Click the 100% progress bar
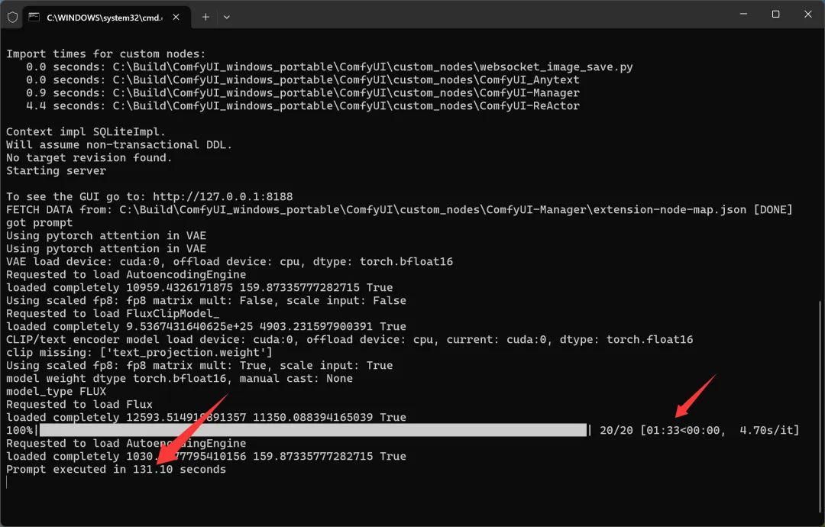 click(x=306, y=429)
